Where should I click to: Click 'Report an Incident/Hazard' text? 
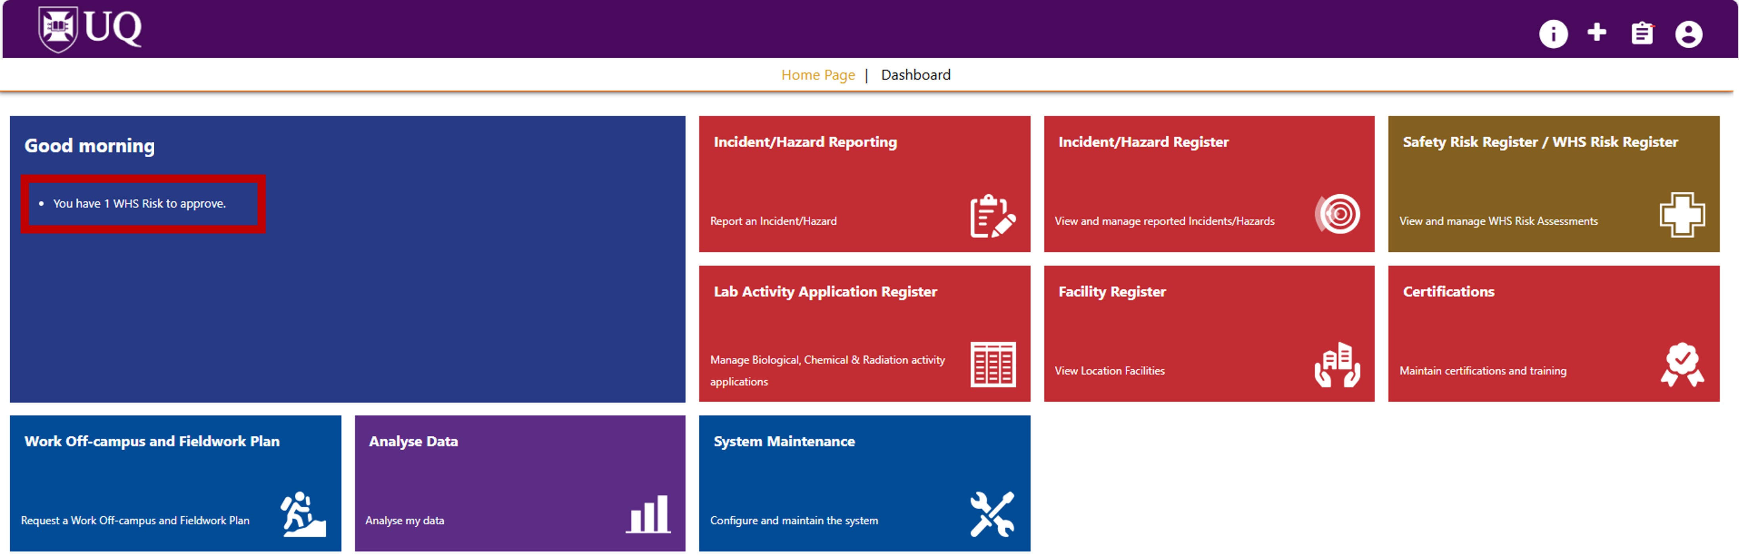click(773, 221)
